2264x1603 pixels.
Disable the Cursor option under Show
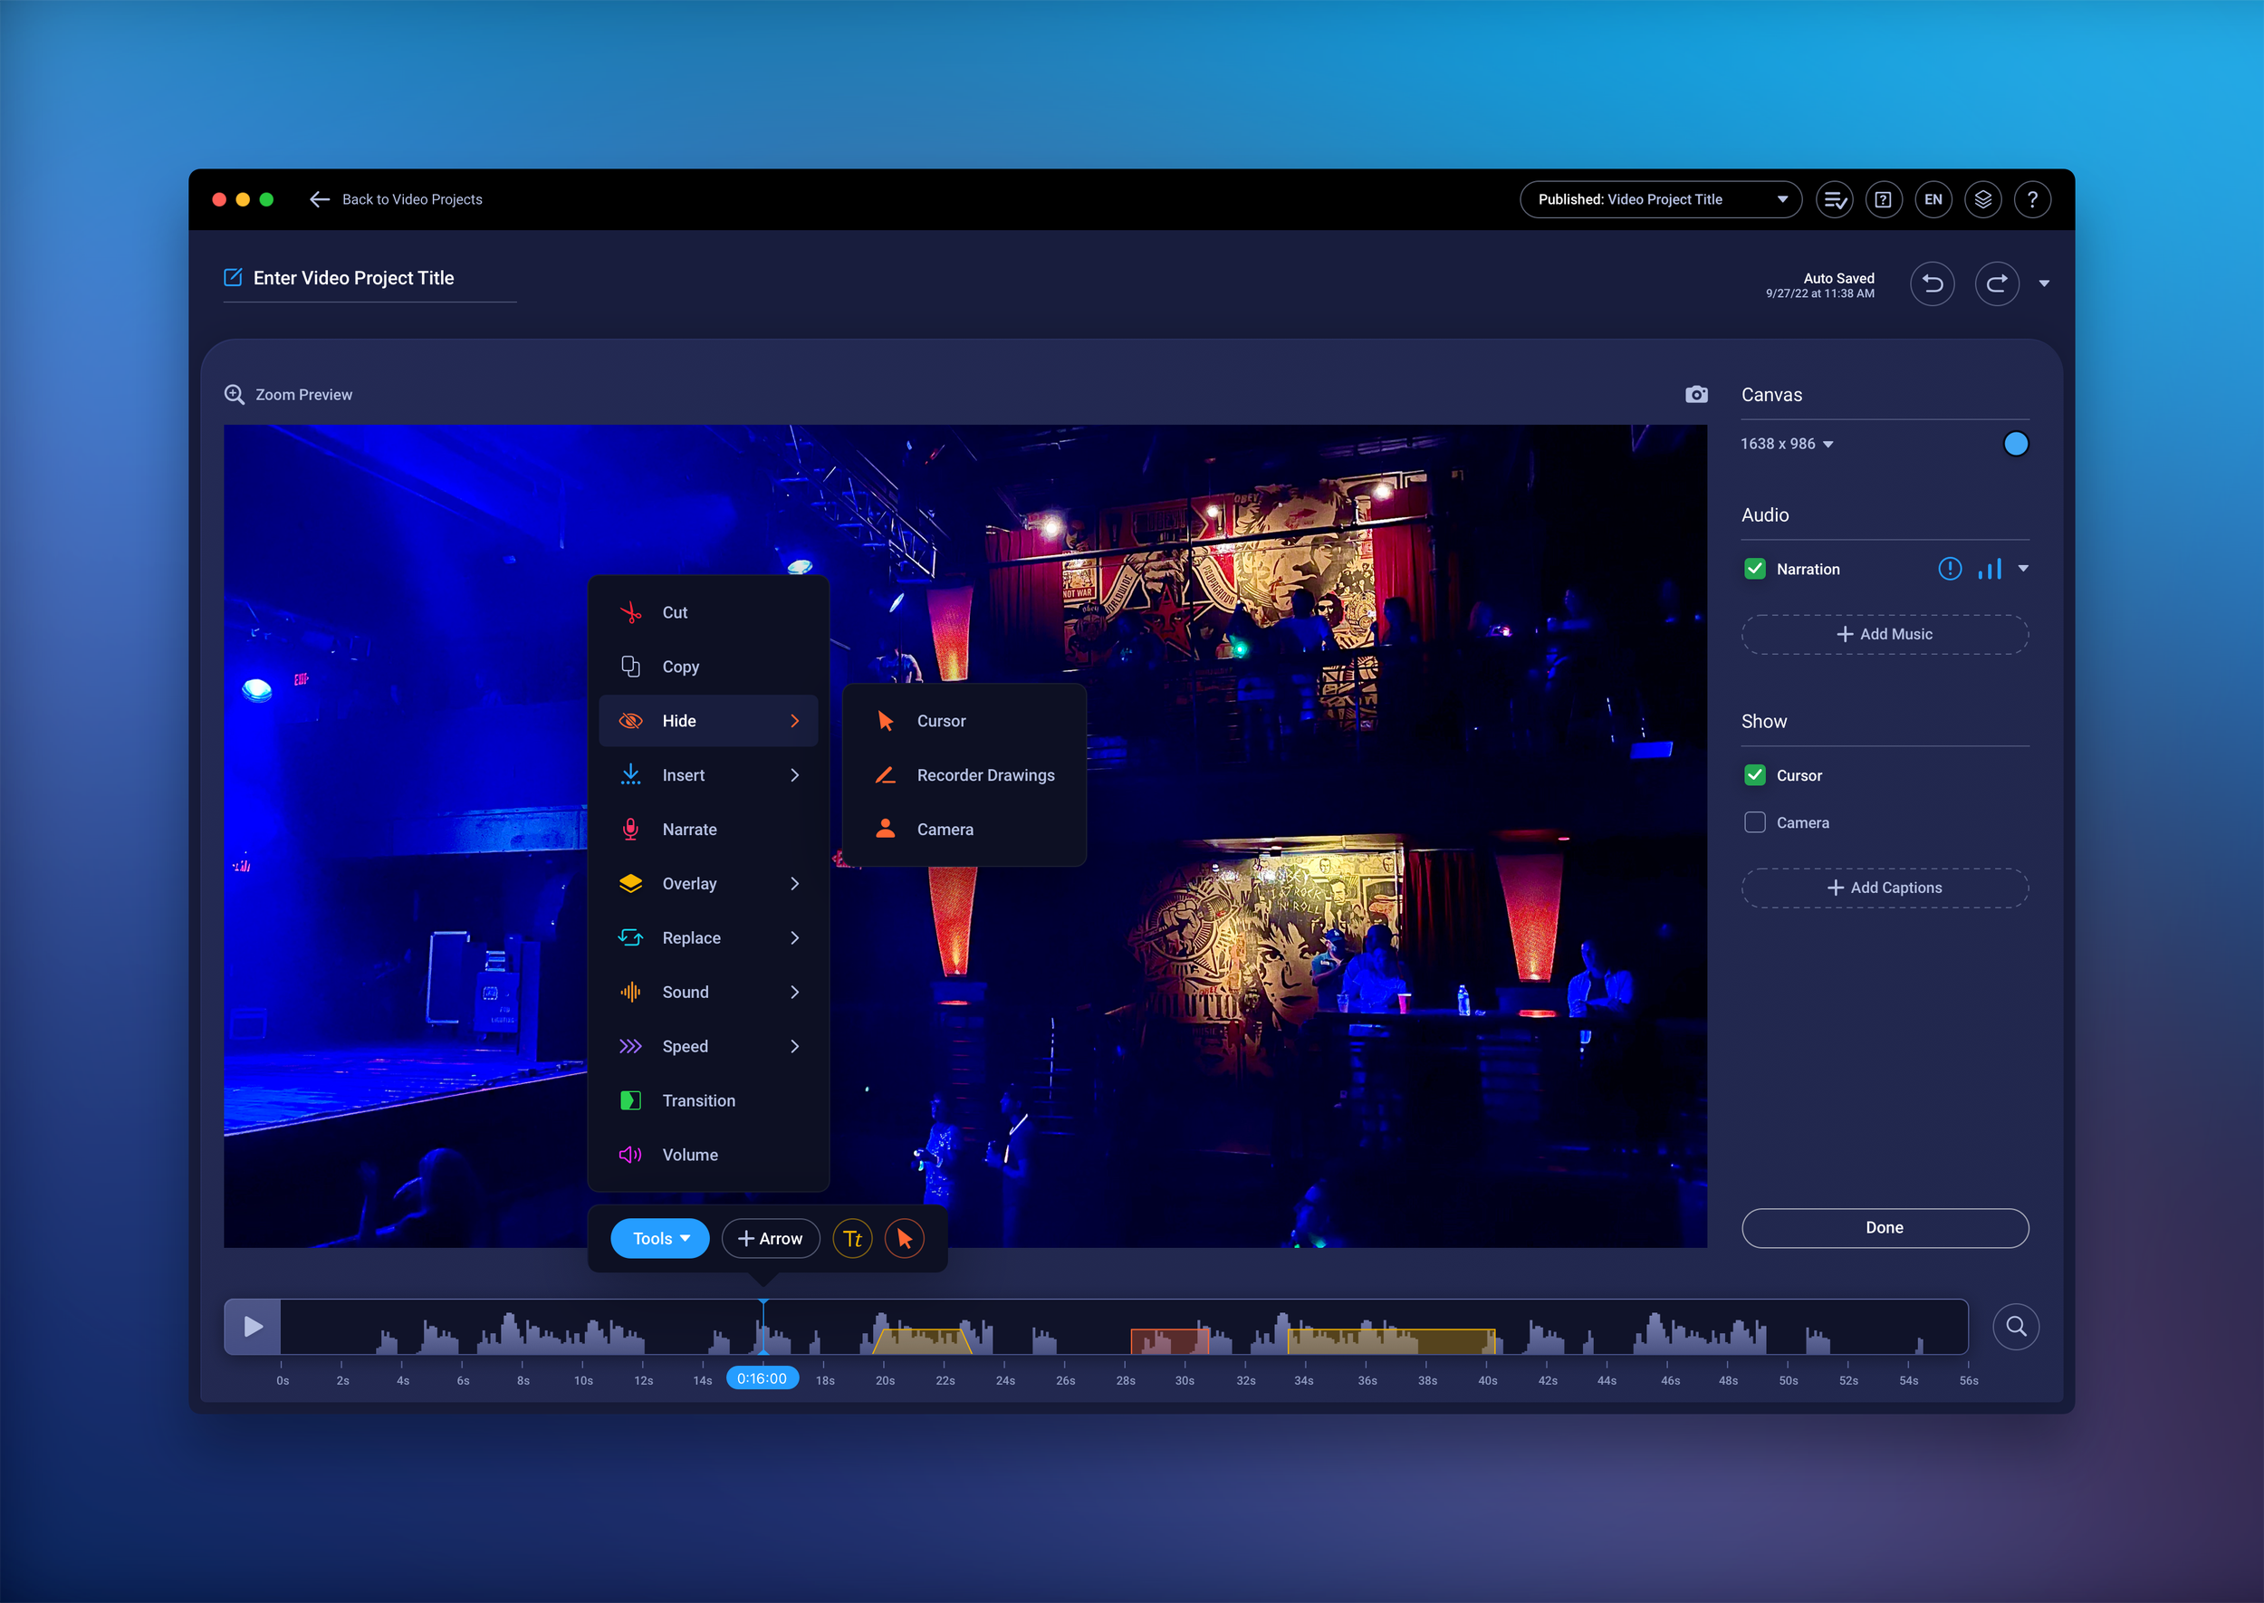[x=1755, y=775]
